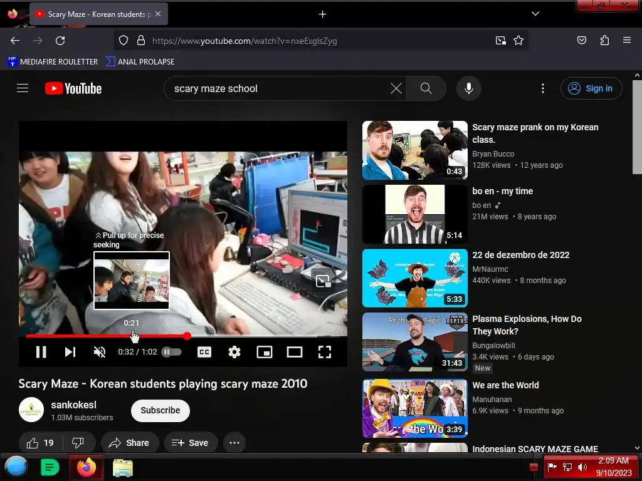The width and height of the screenshot is (642, 481).
Task: Open the sankokesl channel avatar
Action: point(31,410)
